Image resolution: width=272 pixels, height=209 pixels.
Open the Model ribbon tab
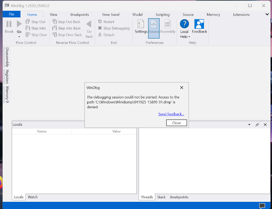[138, 15]
